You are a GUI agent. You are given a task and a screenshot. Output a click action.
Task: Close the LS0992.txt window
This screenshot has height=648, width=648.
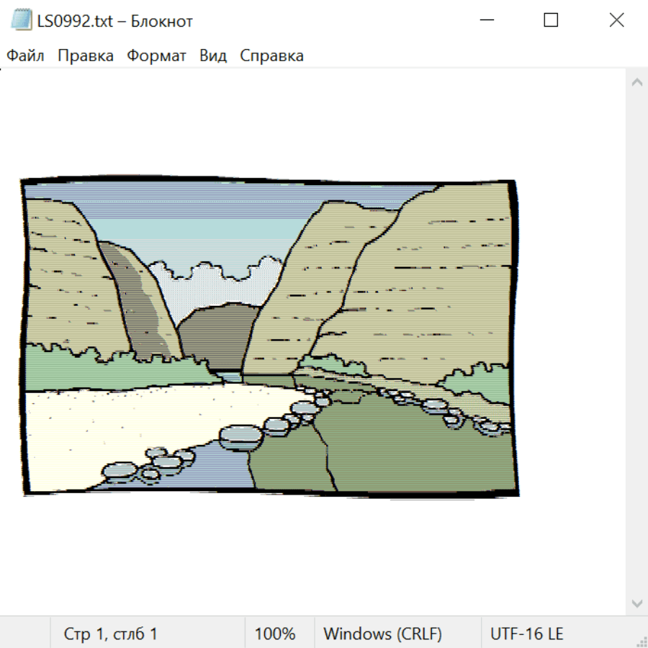point(616,20)
